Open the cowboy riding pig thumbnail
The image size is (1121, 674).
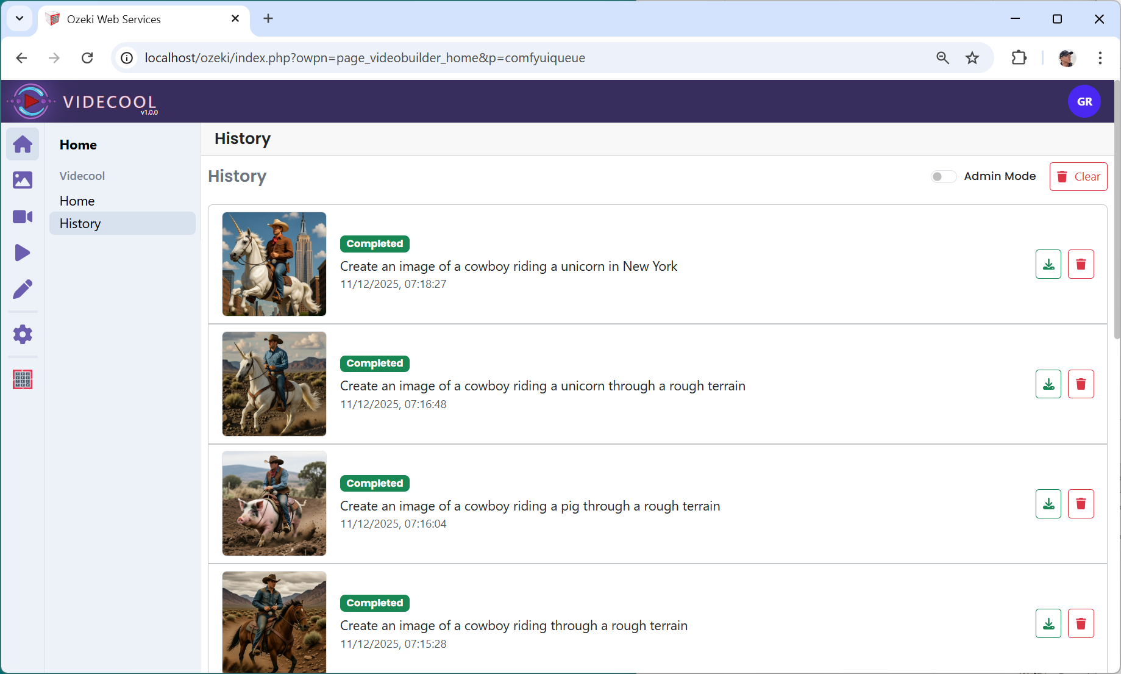(274, 503)
